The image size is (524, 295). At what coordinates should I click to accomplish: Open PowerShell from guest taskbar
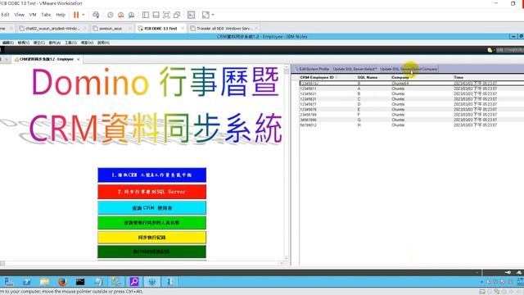point(27,282)
